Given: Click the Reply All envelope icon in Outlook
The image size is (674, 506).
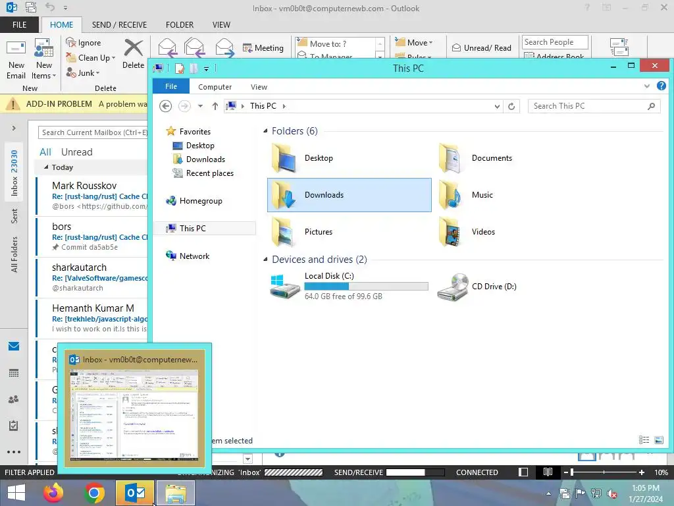Looking at the screenshot, I should point(194,47).
